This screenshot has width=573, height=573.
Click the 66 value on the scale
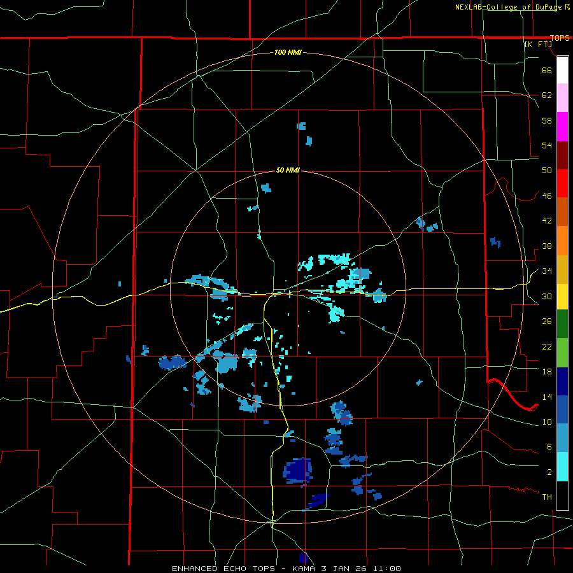coord(547,70)
